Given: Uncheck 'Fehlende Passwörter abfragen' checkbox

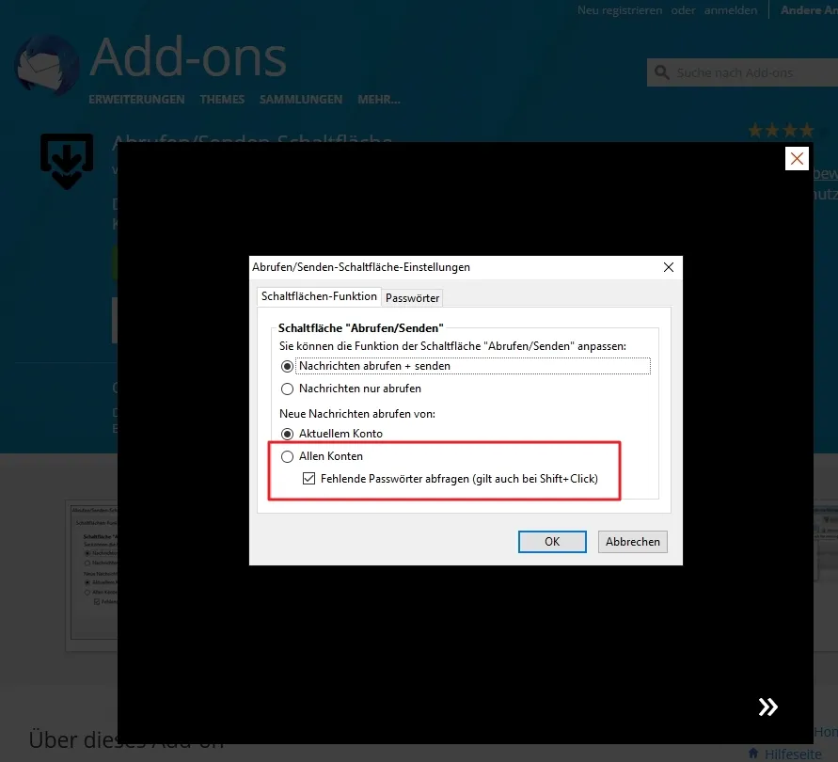Looking at the screenshot, I should tap(308, 478).
